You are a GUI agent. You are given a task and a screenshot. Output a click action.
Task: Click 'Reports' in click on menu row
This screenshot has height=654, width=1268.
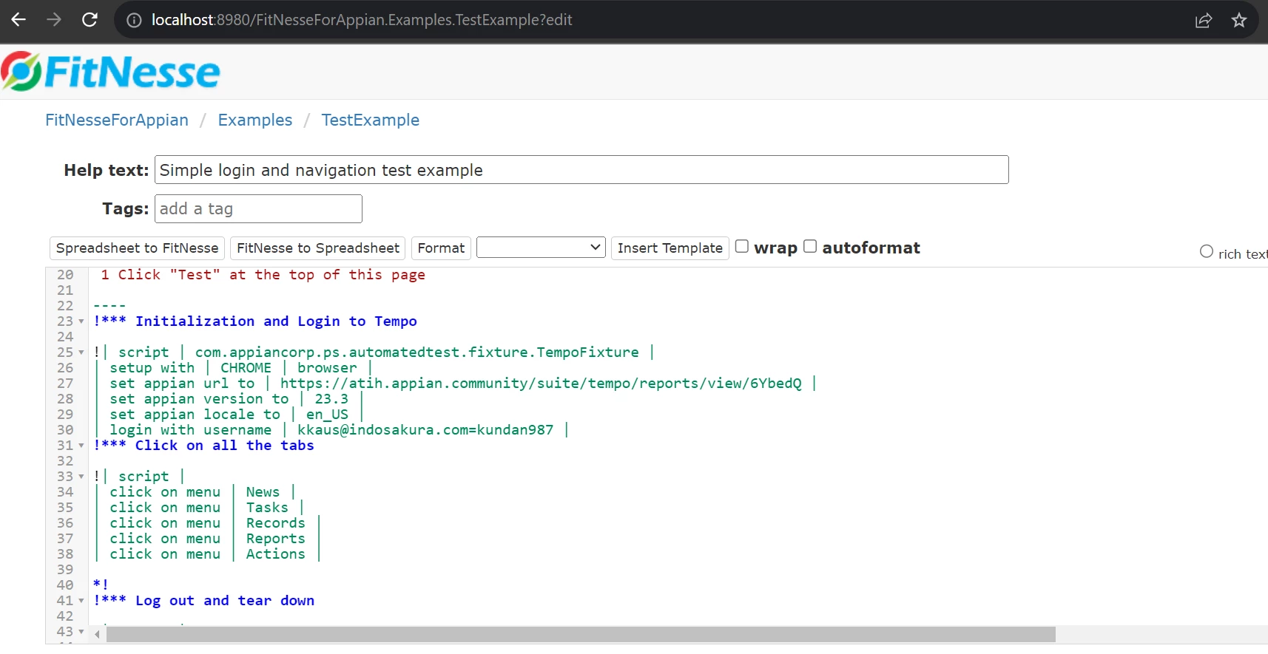275,539
